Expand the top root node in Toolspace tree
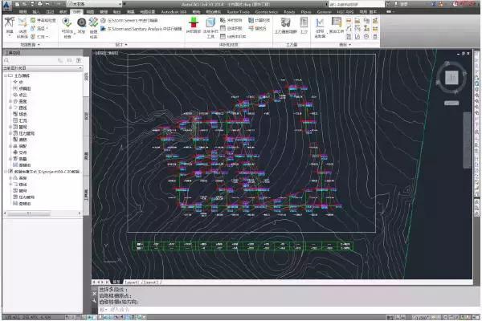The width and height of the screenshot is (482, 321). 6,75
